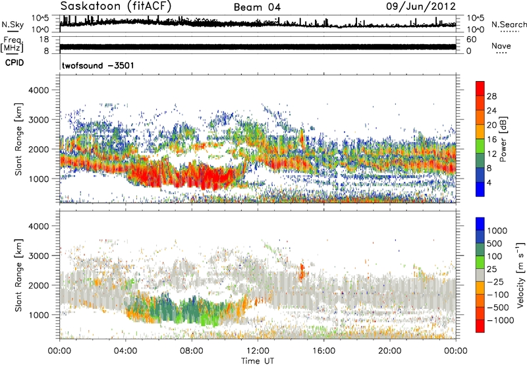Click the Velocity [m s-1] colorbar title

click(x=520, y=275)
